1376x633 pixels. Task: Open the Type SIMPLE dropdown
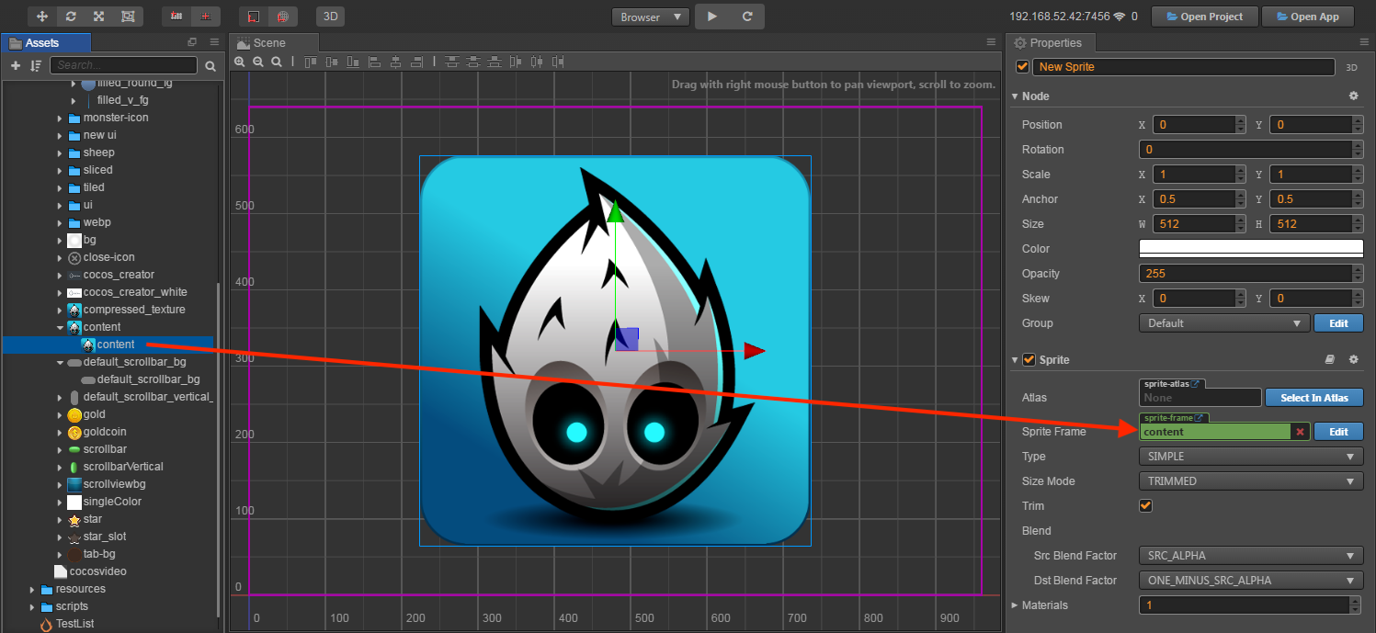1251,457
